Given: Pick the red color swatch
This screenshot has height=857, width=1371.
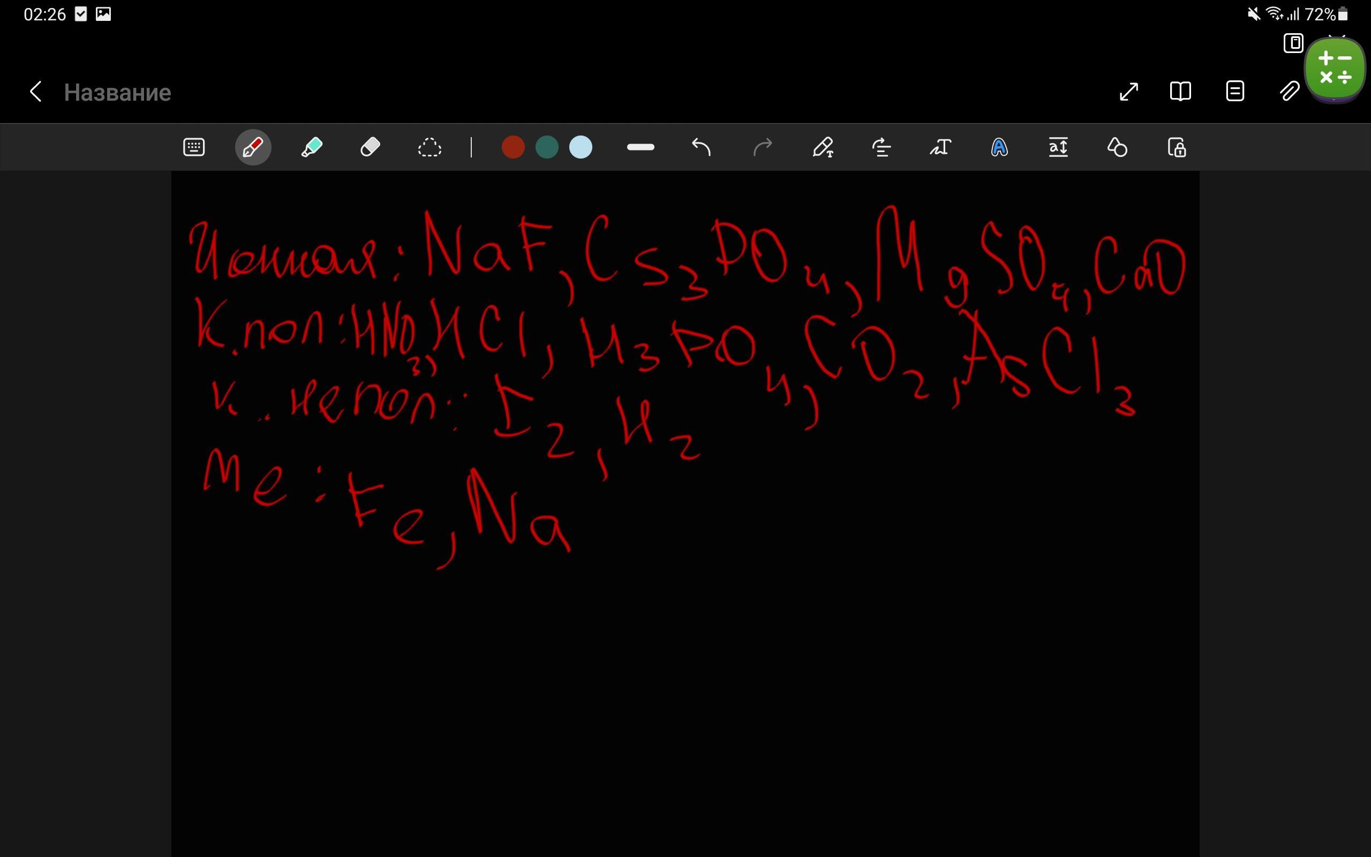Looking at the screenshot, I should (x=513, y=147).
